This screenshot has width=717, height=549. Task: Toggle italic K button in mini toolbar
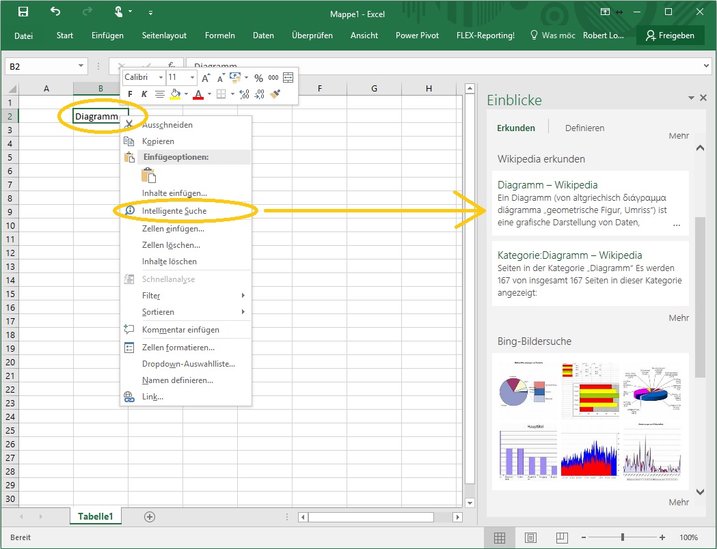click(144, 94)
